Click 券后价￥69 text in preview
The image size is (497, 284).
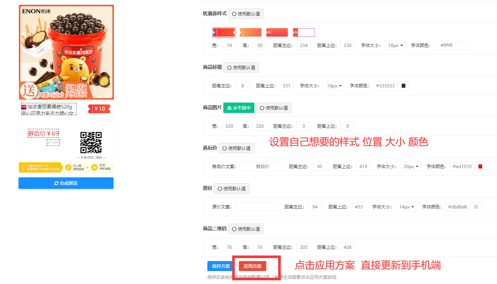(43, 133)
